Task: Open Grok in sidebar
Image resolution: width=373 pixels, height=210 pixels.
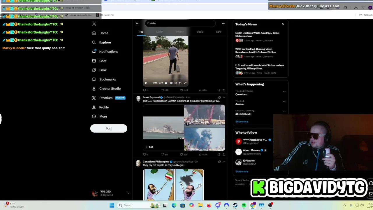Action: coord(99,70)
